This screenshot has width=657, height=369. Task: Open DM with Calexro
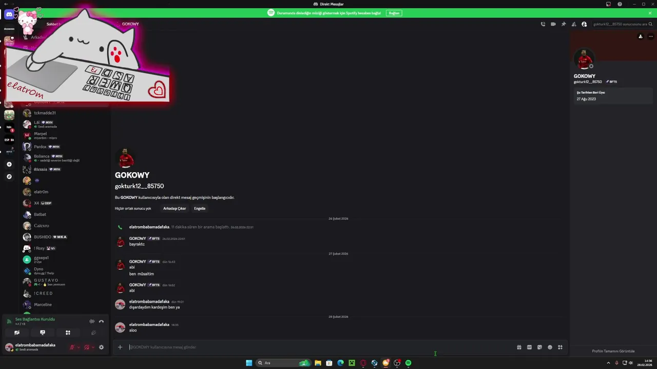66,225
